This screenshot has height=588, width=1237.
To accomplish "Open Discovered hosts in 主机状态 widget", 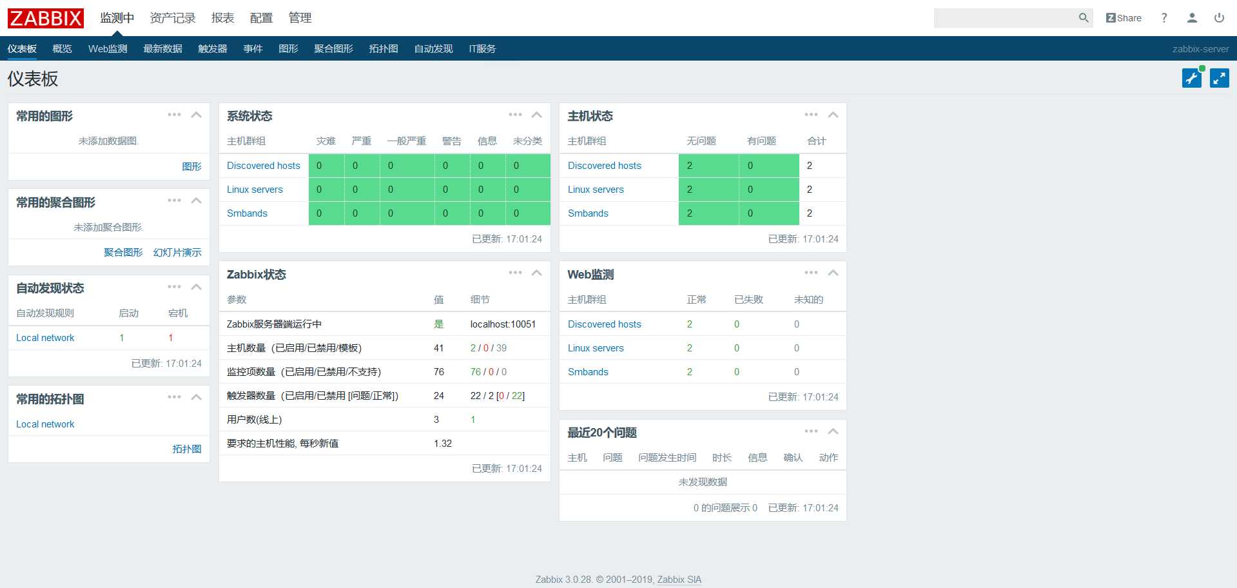I will point(605,166).
